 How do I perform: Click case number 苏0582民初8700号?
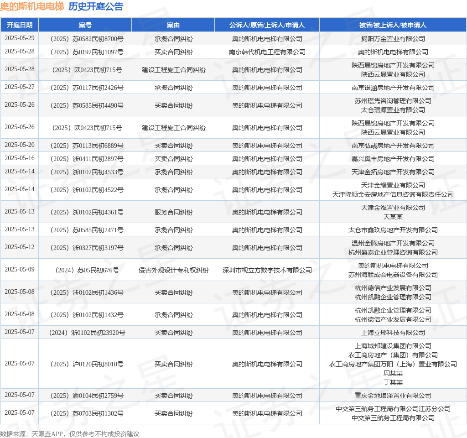(87, 39)
